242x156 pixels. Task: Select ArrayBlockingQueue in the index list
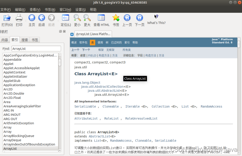pos(31,136)
